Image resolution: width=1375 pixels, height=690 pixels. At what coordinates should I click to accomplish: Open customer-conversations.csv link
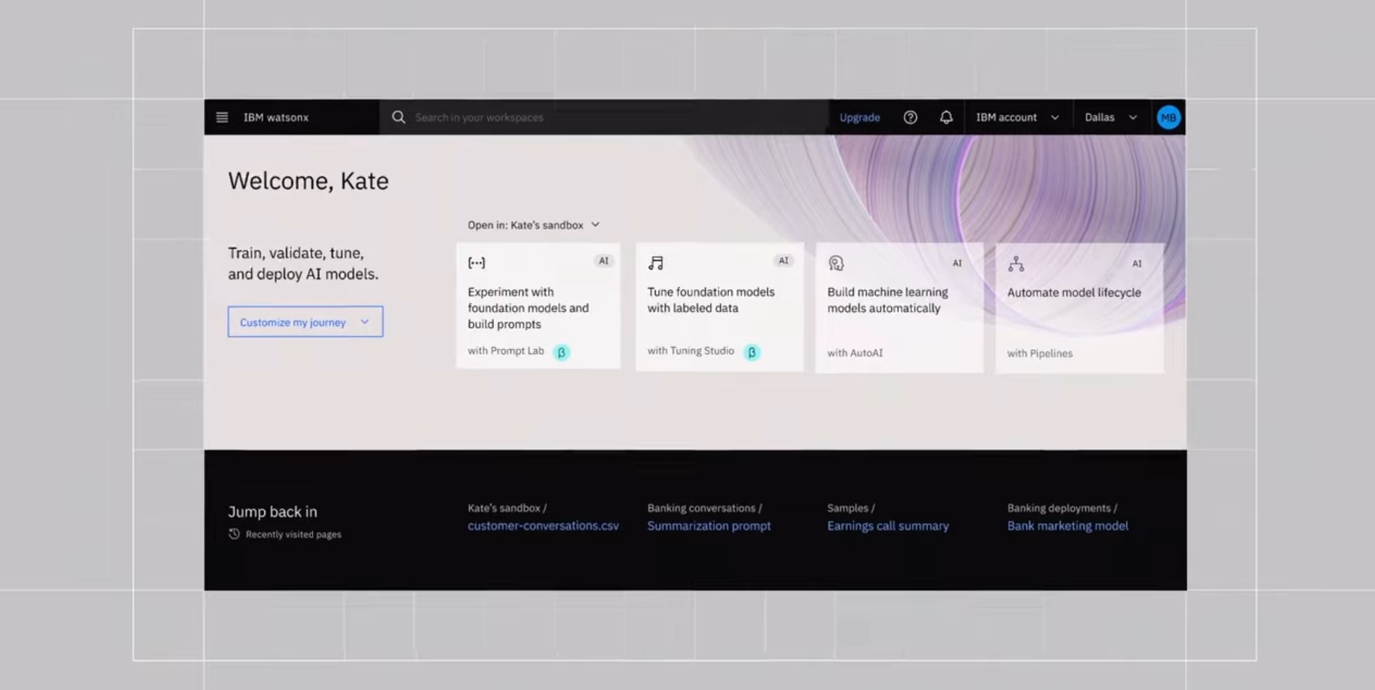[x=543, y=526]
